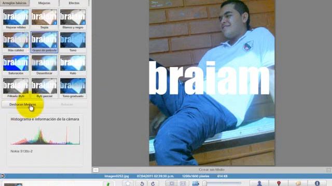Click the green pin hold icon

click(x=108, y=184)
